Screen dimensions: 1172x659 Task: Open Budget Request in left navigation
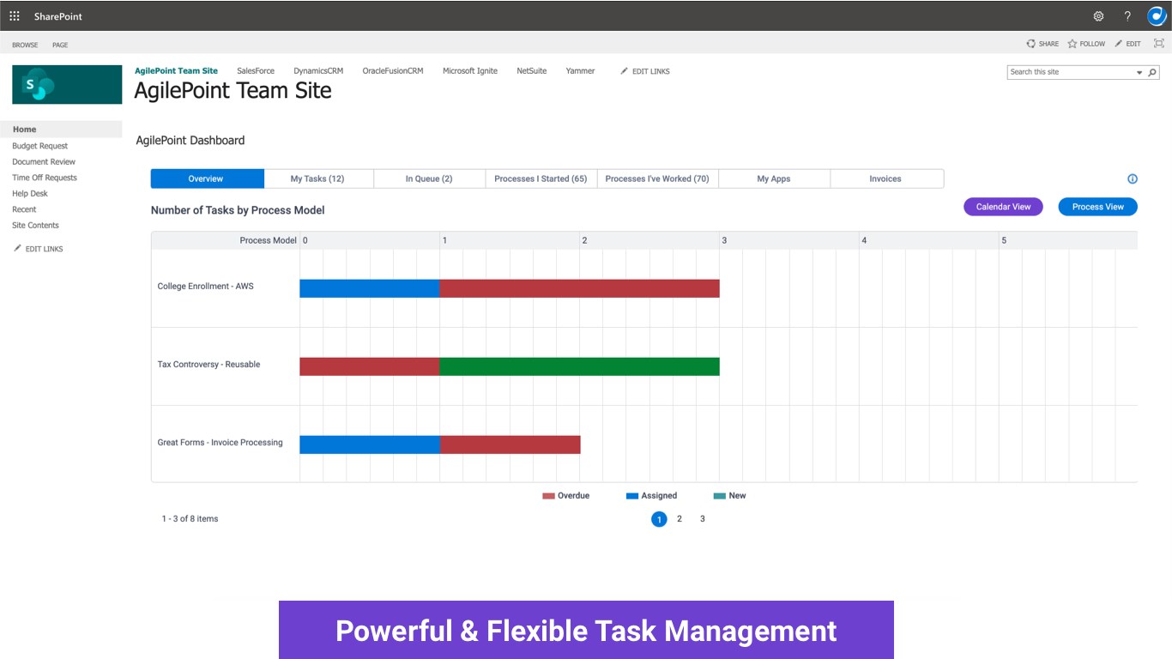pos(40,146)
